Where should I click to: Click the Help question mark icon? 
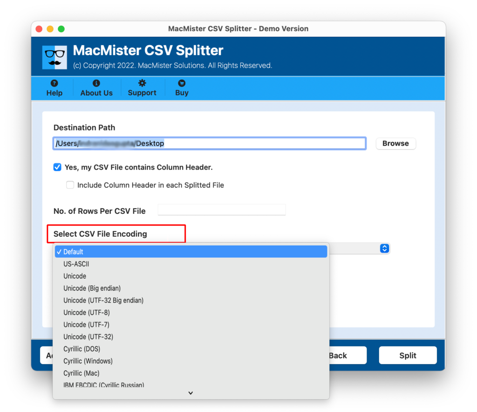pyautogui.click(x=54, y=83)
